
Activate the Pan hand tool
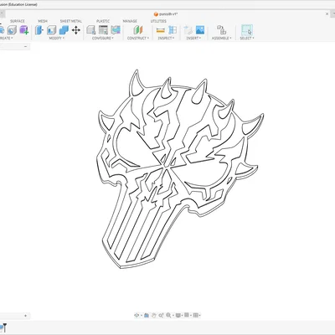tap(153, 315)
